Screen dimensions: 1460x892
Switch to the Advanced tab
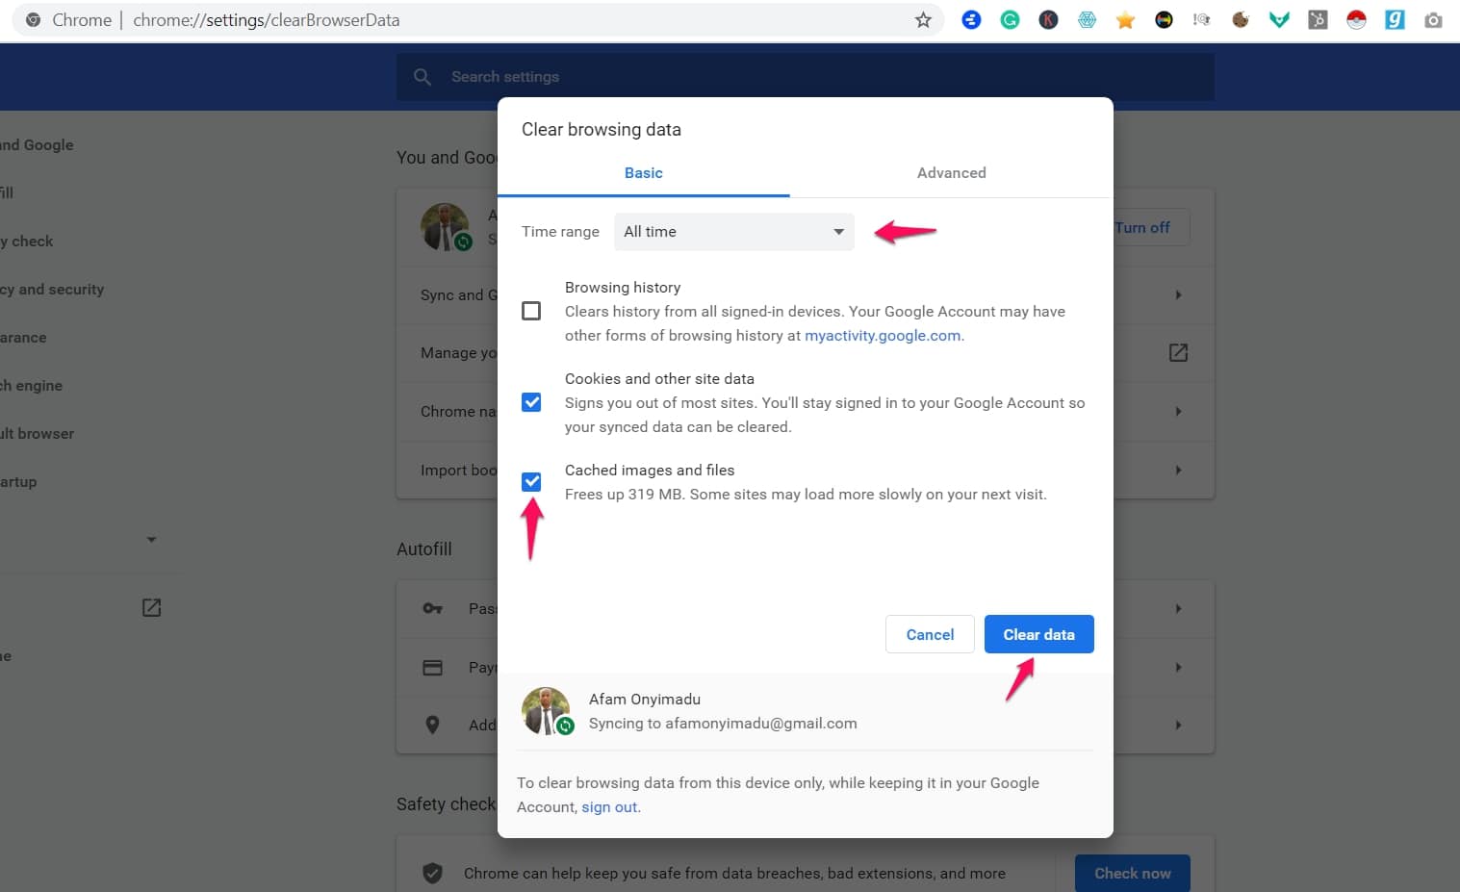coord(952,173)
